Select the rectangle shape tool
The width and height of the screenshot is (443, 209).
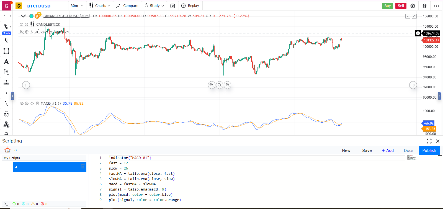click(x=6, y=51)
